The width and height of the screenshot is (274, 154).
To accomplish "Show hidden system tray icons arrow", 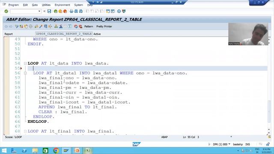I will click(238, 151).
